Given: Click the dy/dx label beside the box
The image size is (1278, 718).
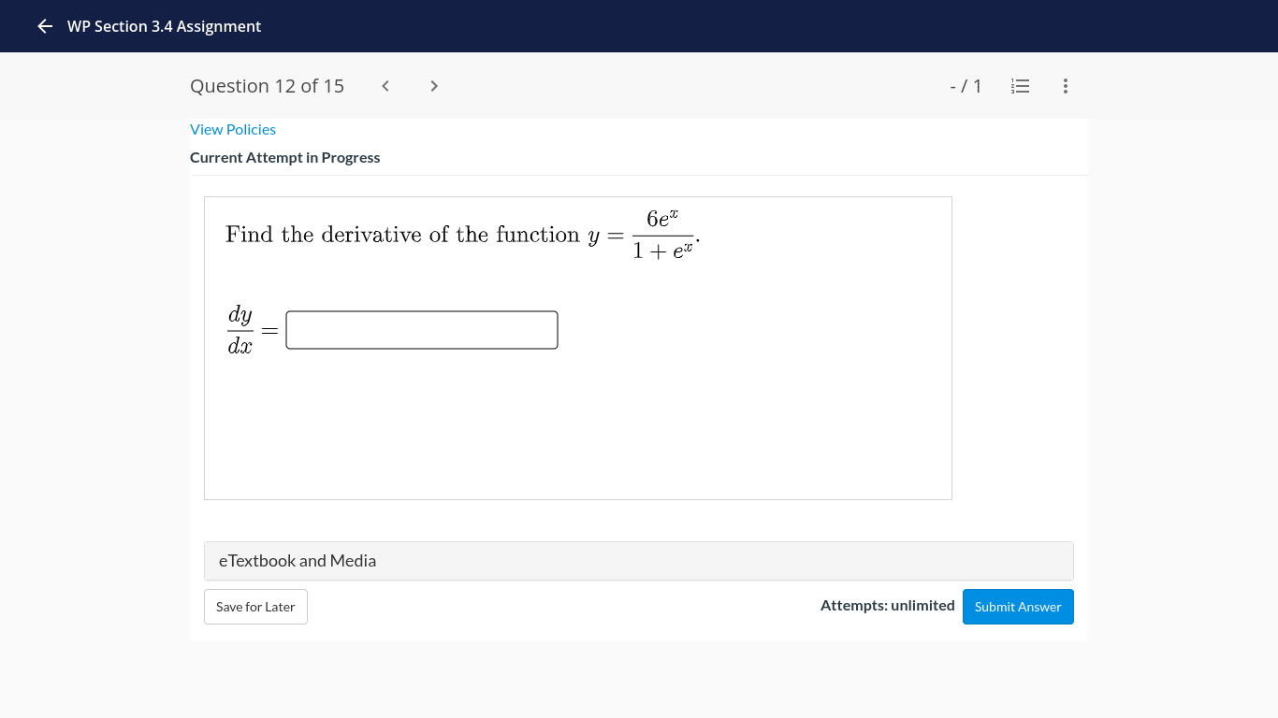Looking at the screenshot, I should tap(240, 329).
